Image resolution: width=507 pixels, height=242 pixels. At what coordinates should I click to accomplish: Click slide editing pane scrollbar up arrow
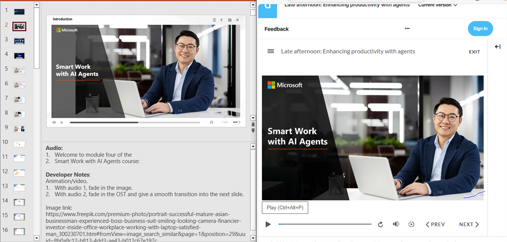(253, 5)
